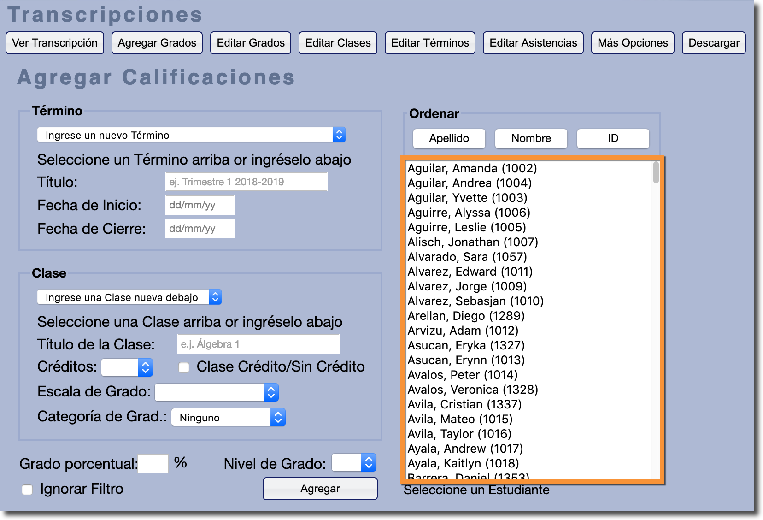Screen dimensions: 763x520
Task: Click the Descargar button
Action: coord(713,43)
